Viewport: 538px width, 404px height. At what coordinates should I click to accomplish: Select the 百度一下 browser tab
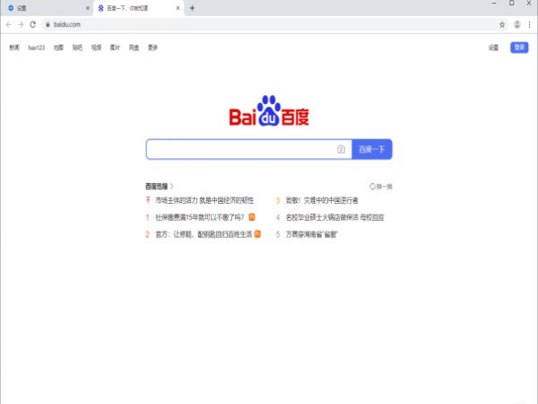pos(138,8)
